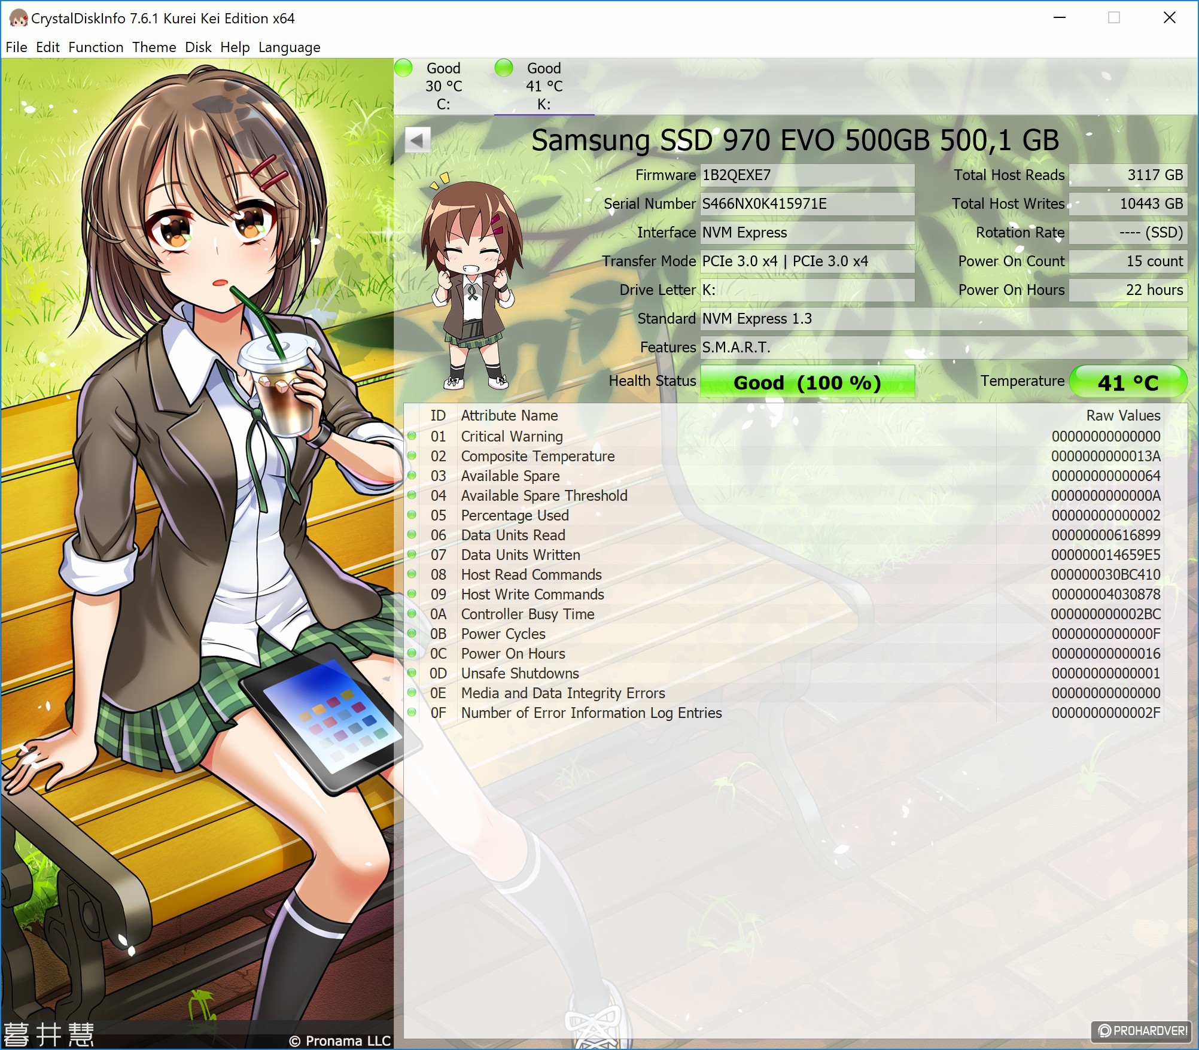Image resolution: width=1199 pixels, height=1050 pixels.
Task: Open the Edit menu
Action: pyautogui.click(x=48, y=47)
